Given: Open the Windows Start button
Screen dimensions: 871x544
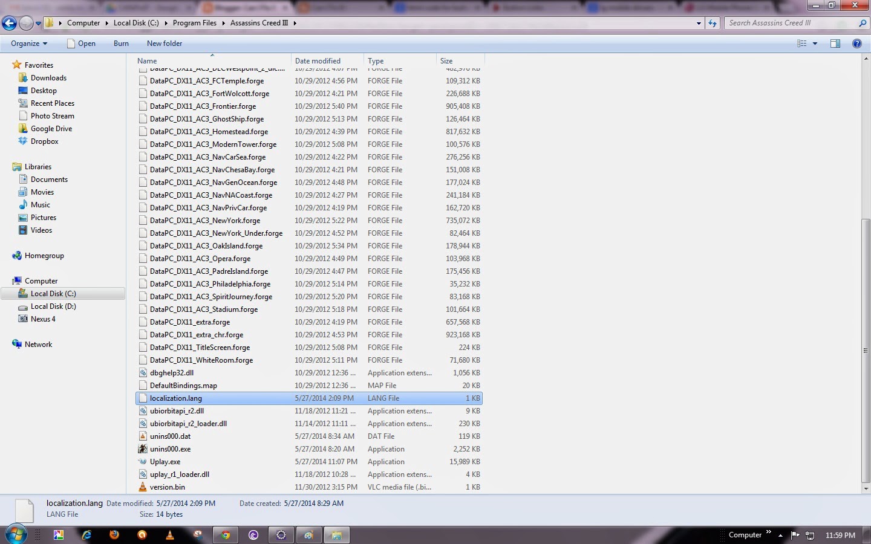Looking at the screenshot, I should (16, 534).
